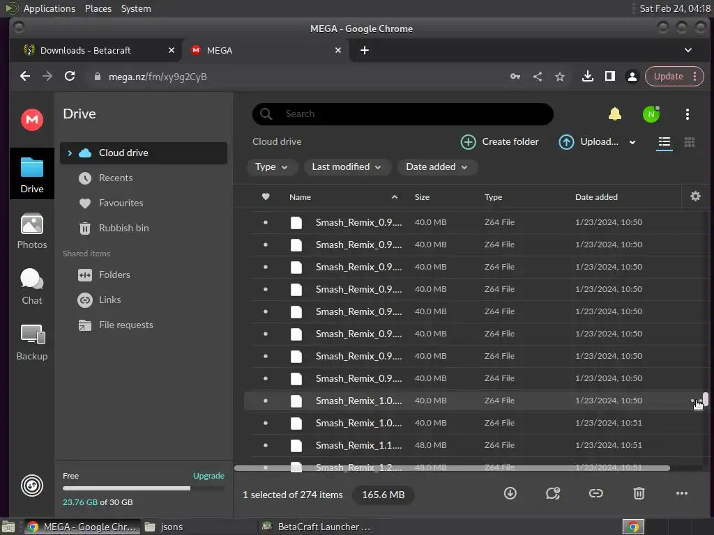Bookmark this page with star icon
The height and width of the screenshot is (535, 714).
point(560,77)
